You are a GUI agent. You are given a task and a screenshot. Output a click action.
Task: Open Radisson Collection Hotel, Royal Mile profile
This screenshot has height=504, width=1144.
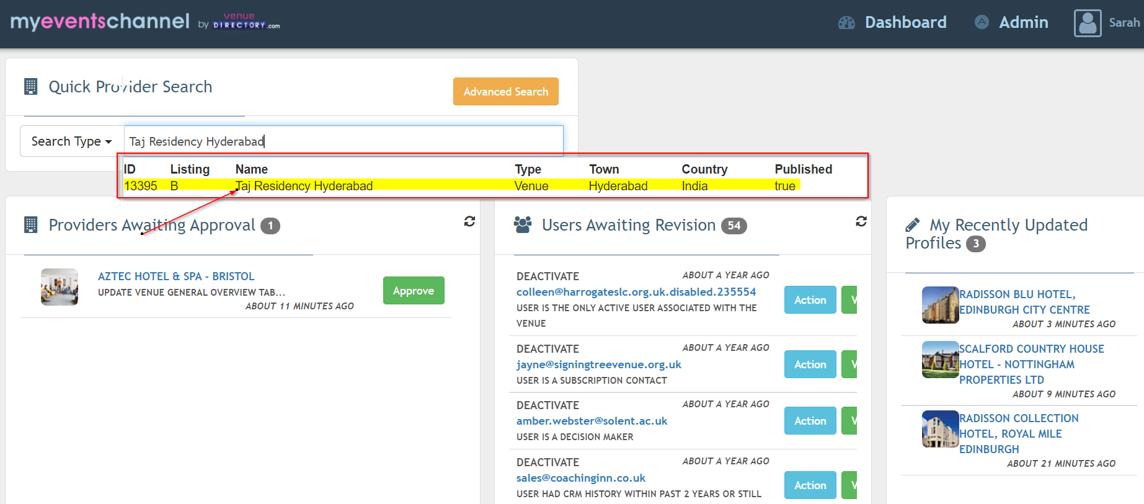[x=1019, y=434]
